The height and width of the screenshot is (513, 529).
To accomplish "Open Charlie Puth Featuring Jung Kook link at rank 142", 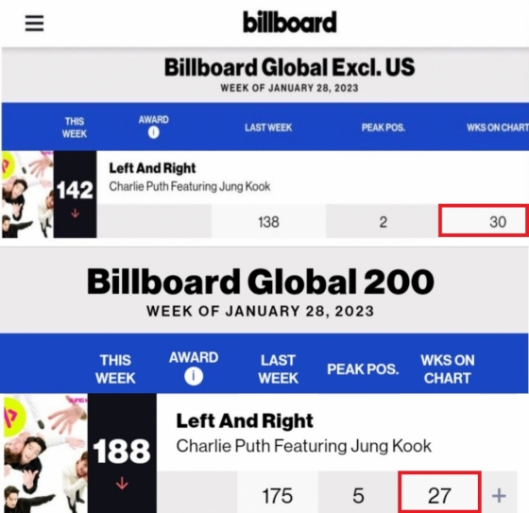I will click(x=190, y=186).
